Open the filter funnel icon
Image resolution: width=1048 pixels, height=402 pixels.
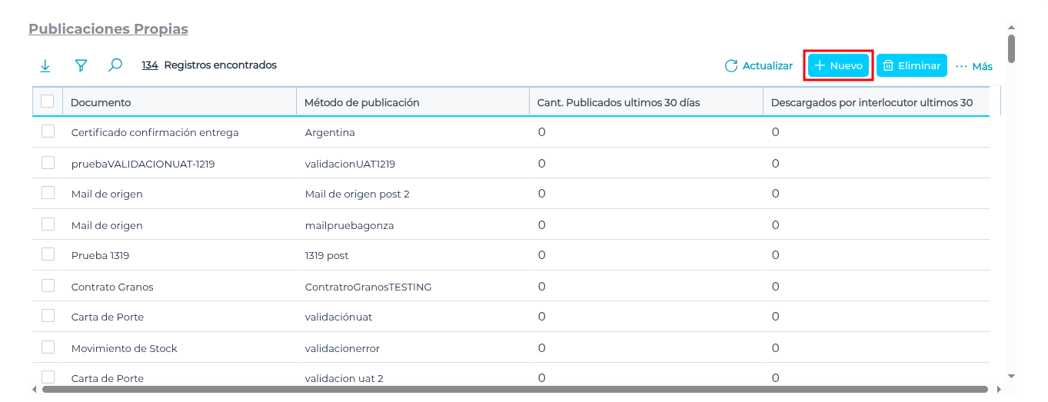point(81,66)
